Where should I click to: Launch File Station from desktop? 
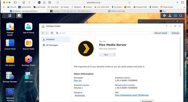pos(10,61)
